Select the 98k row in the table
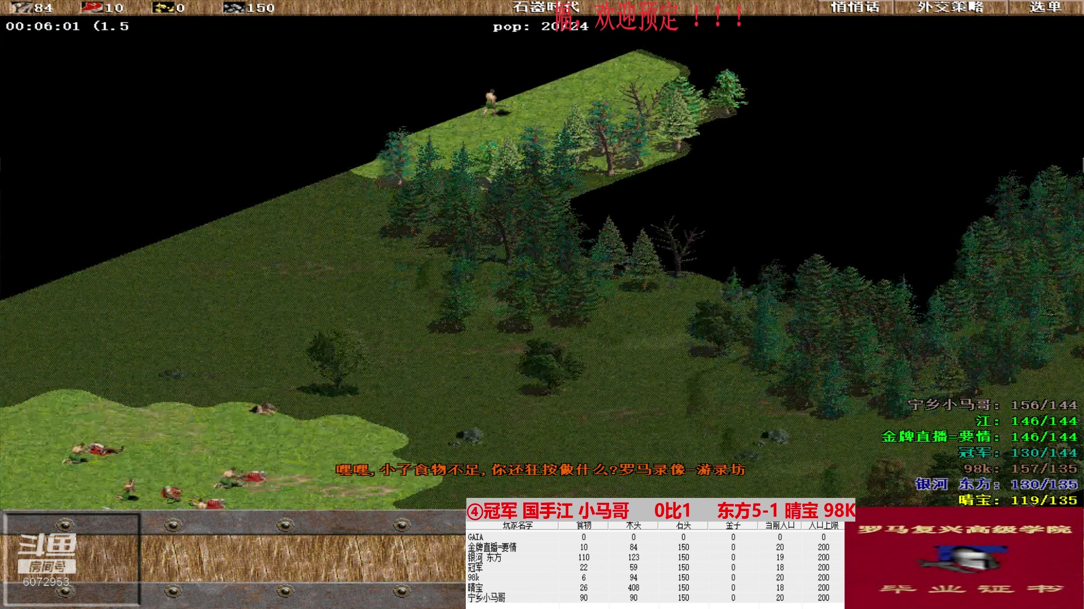Screen dimensions: 1084x609 pyautogui.click(x=655, y=578)
